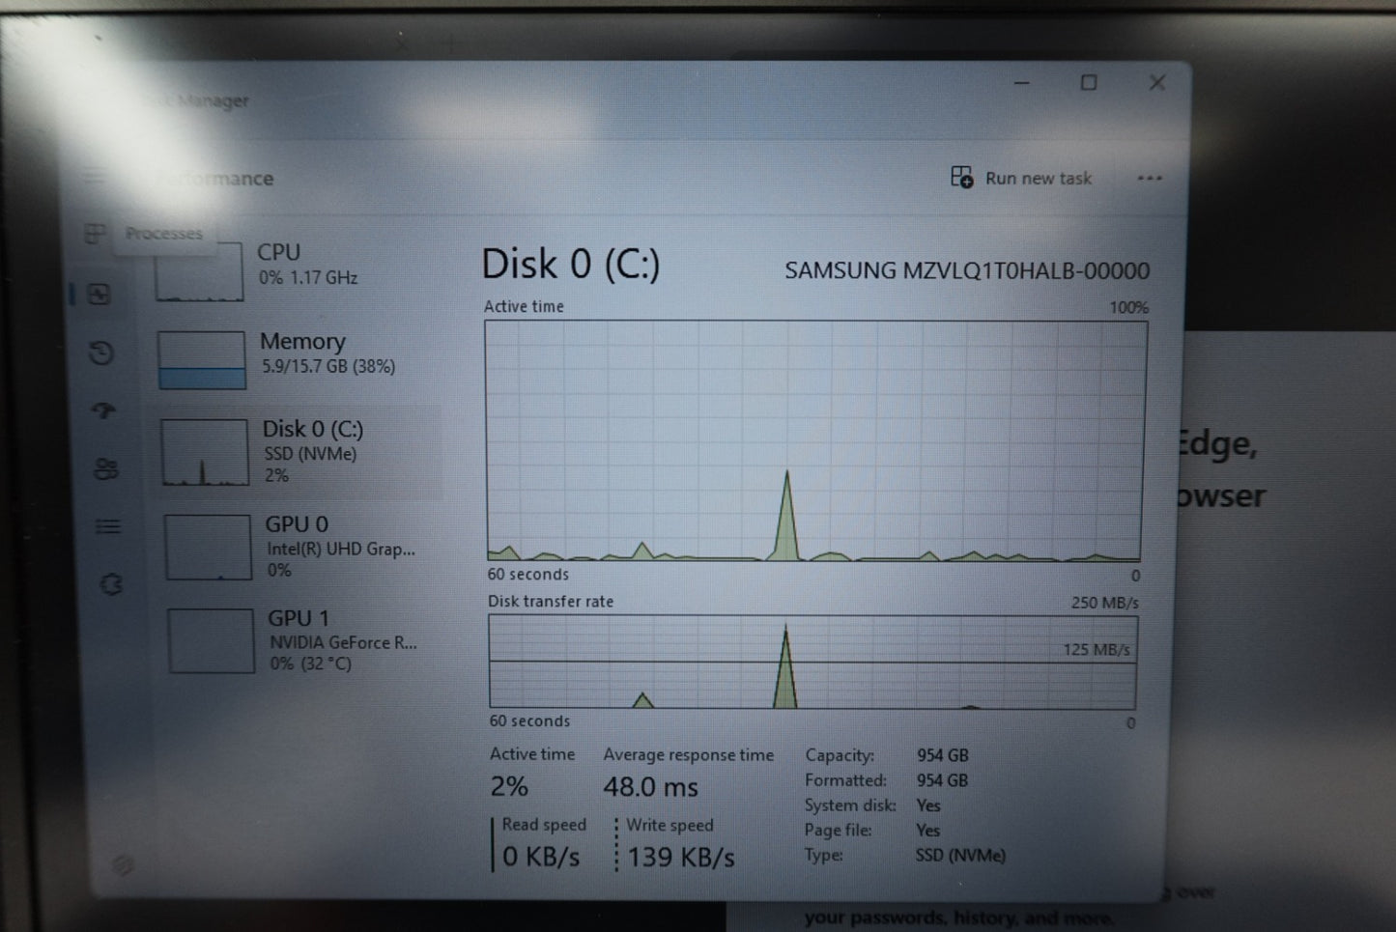The height and width of the screenshot is (932, 1396).
Task: Open the Users view
Action: (104, 469)
